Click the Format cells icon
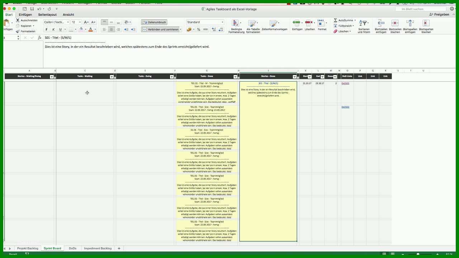This screenshot has width=459, height=258. point(321,23)
